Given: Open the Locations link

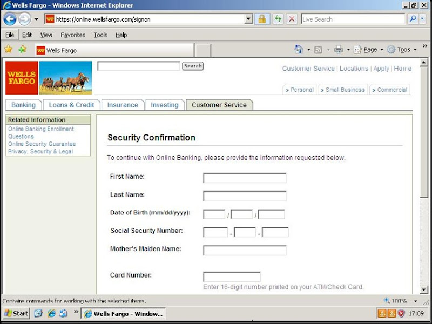Looking at the screenshot, I should click(x=354, y=69).
